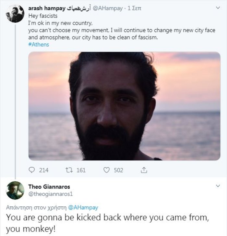Click the 502 likes count
227x236 pixels.
(x=118, y=170)
